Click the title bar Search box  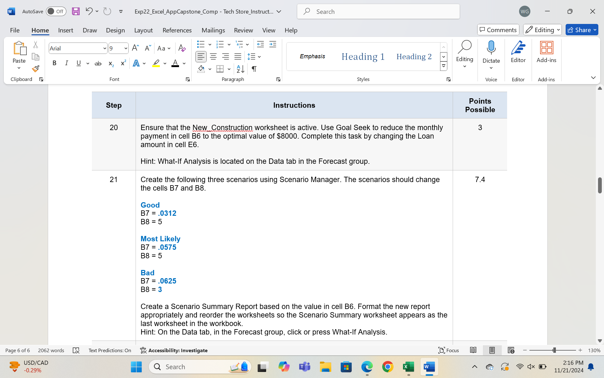[x=378, y=12]
